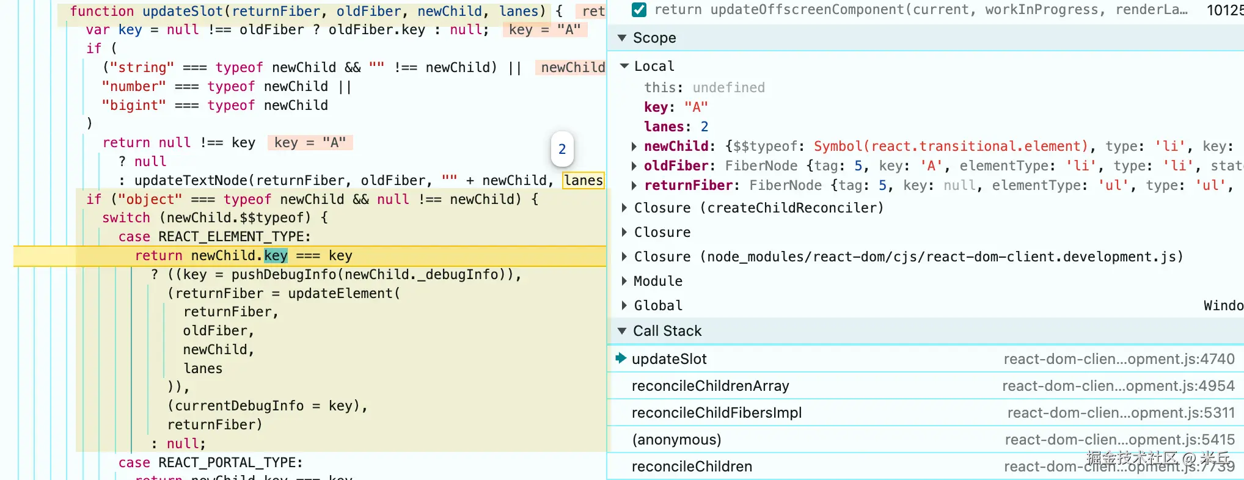
Task: Expand the unnamed Closure scope
Action: coord(624,232)
